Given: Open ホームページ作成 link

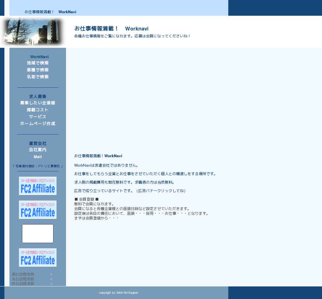Looking at the screenshot, I should (38, 124).
